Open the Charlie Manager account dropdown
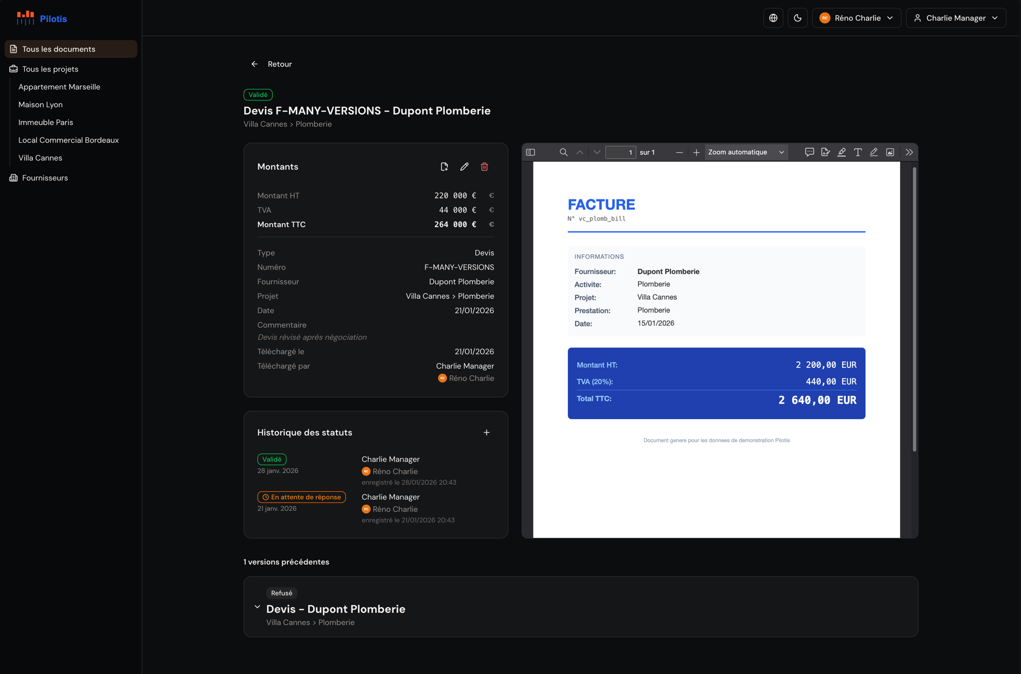The width and height of the screenshot is (1021, 674). pos(955,17)
